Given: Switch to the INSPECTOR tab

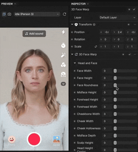Looking at the screenshot, I should click(x=78, y=4).
